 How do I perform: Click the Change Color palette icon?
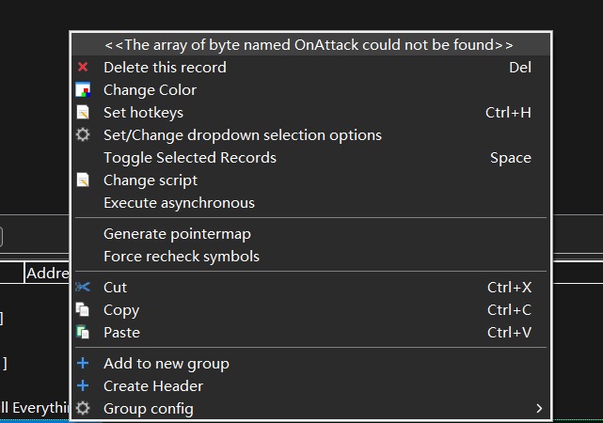(x=83, y=90)
